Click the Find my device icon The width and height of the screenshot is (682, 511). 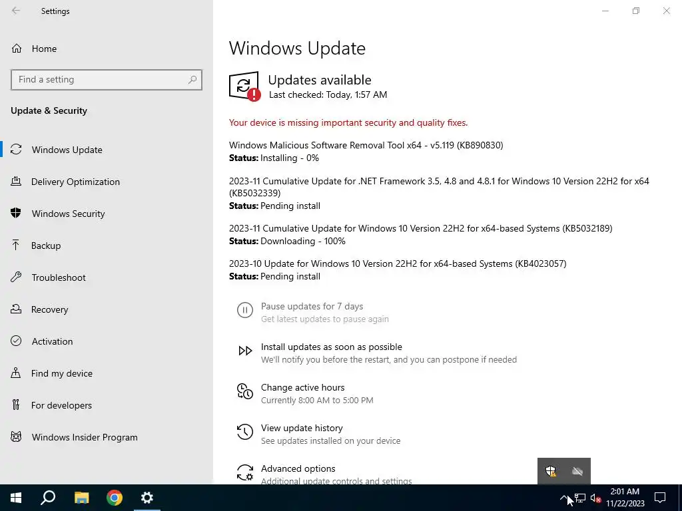click(16, 373)
